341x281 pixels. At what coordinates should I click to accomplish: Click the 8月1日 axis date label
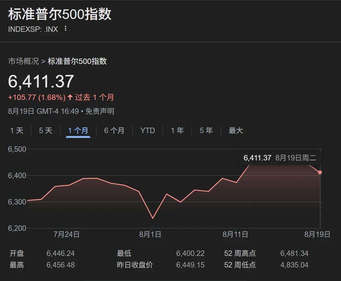tap(150, 234)
